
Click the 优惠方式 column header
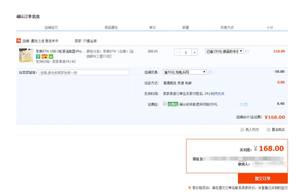click(227, 28)
